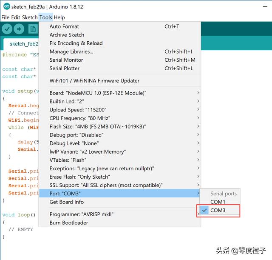This screenshot has height=260, width=272.
Task: Click the New sketch page icon
Action: tap(33, 29)
